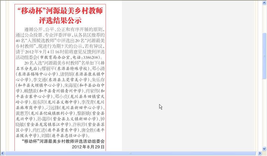Click the horizontal scrollbar thumb
Viewport: 267px width, 156px height.
(130, 153)
